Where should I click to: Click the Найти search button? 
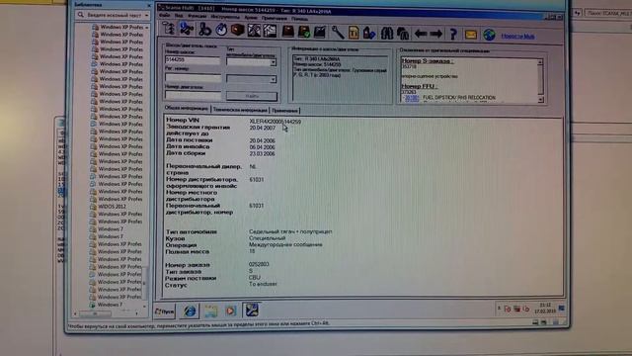pyautogui.click(x=252, y=96)
